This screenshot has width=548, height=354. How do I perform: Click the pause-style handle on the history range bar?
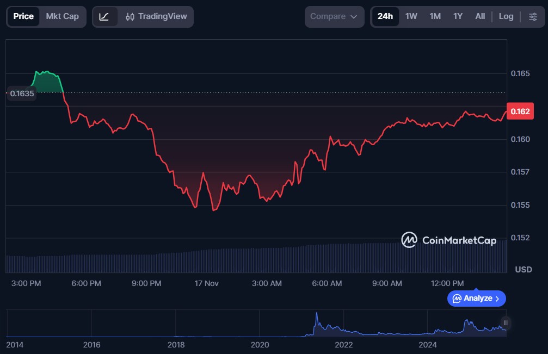[506, 323]
